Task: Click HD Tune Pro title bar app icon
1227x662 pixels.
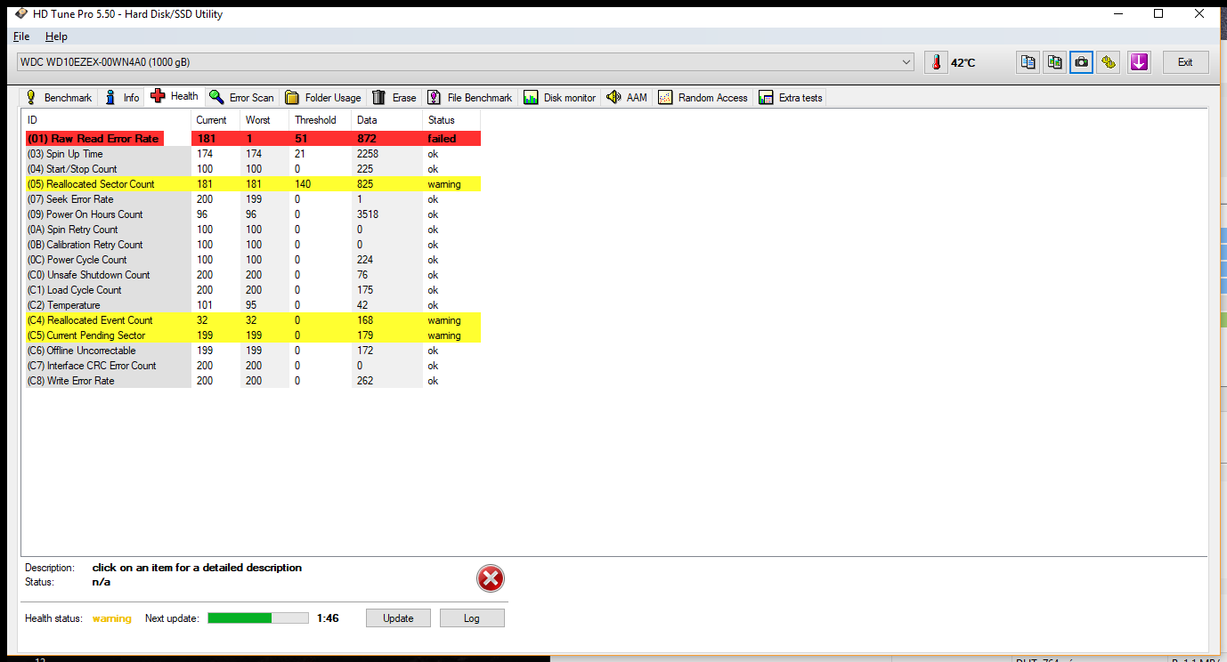Action: point(20,14)
